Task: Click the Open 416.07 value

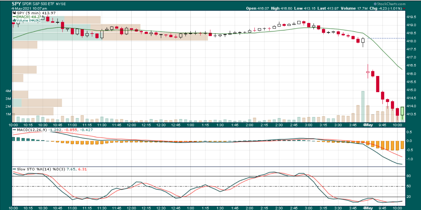Action: pyautogui.click(x=257, y=8)
